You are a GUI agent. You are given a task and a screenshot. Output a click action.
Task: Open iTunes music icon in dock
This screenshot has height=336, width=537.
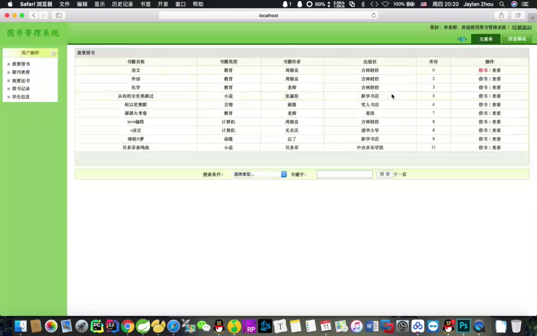click(x=357, y=326)
